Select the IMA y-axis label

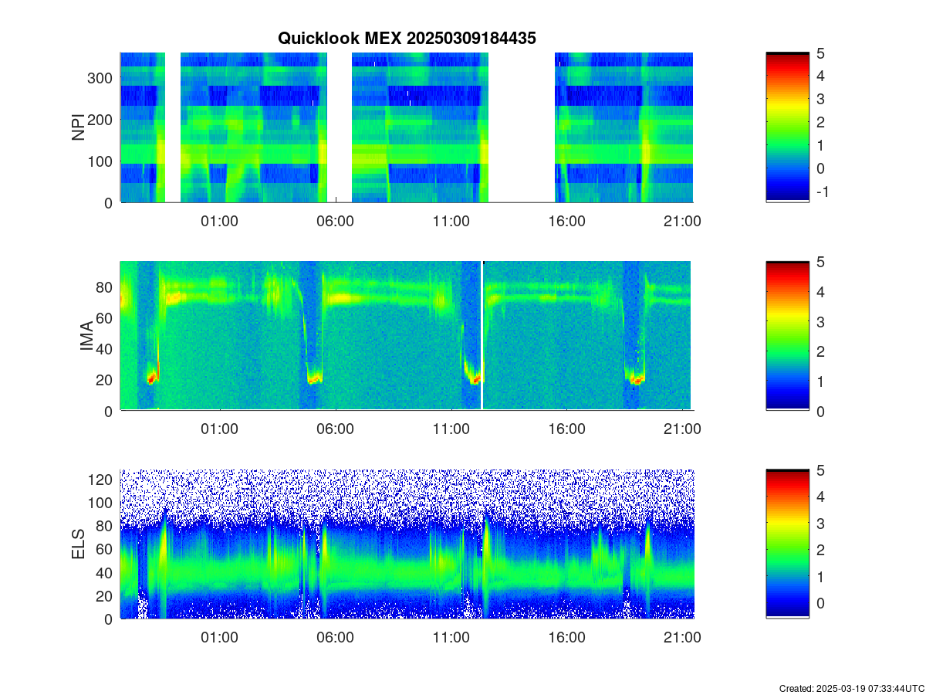[x=86, y=337]
